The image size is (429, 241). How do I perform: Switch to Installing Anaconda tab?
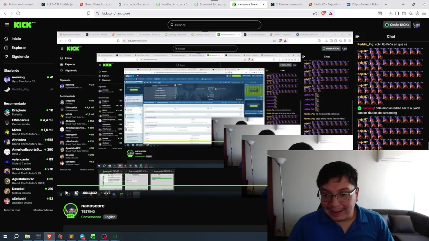coord(172,5)
